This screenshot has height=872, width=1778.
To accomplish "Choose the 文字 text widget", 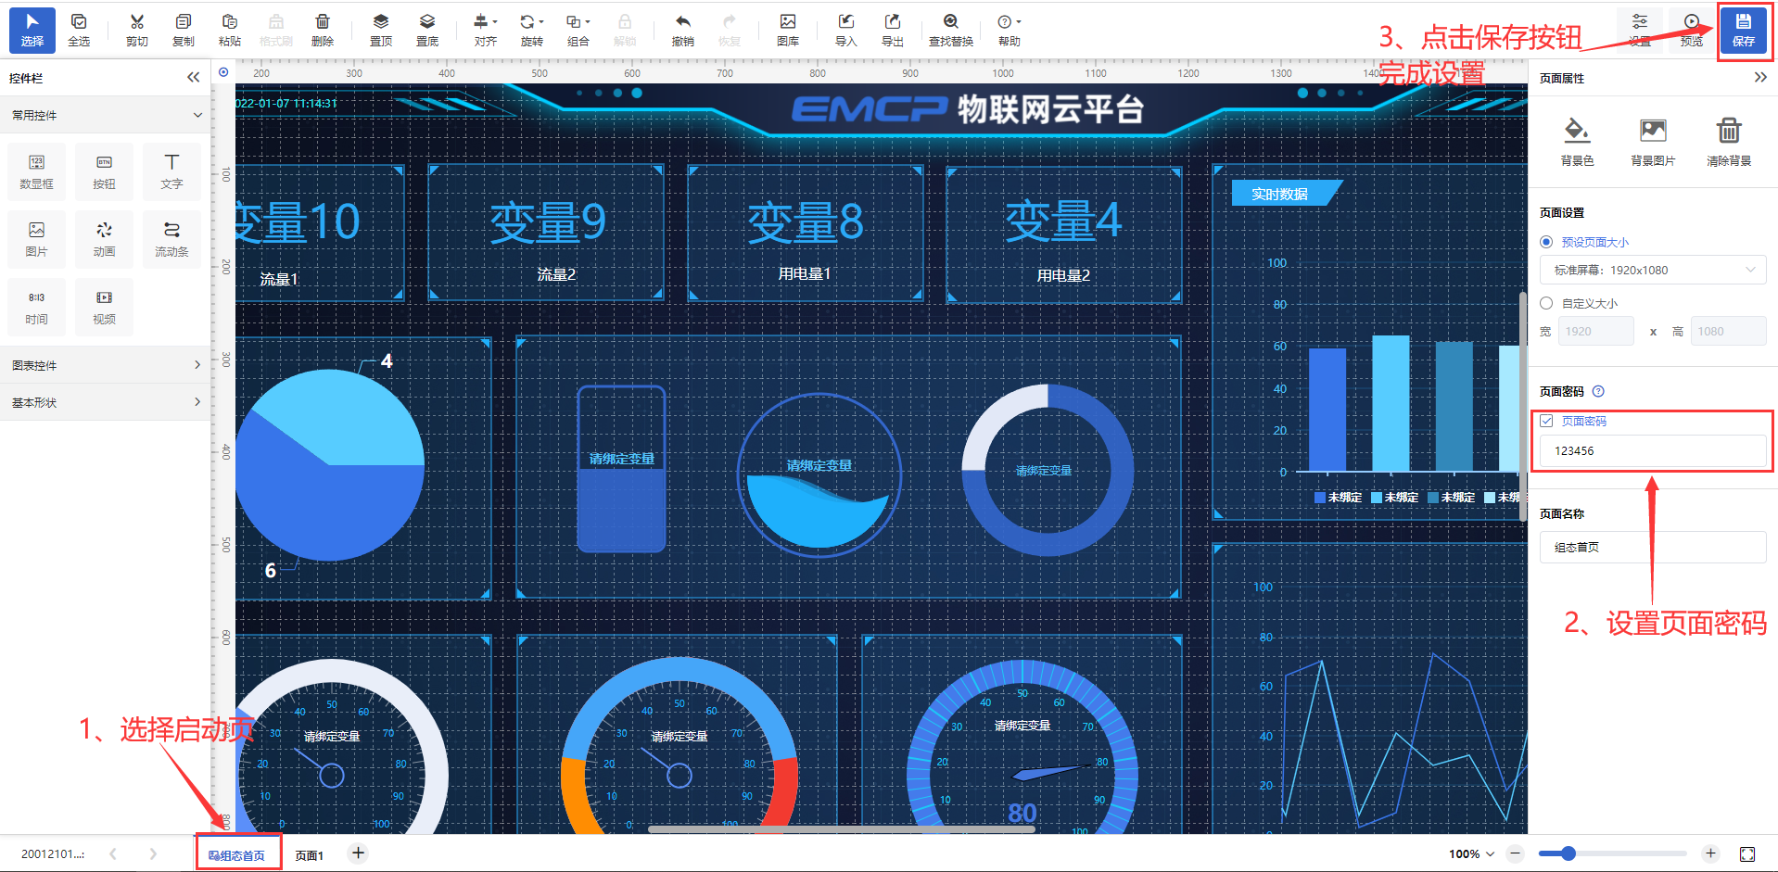I will (x=172, y=172).
